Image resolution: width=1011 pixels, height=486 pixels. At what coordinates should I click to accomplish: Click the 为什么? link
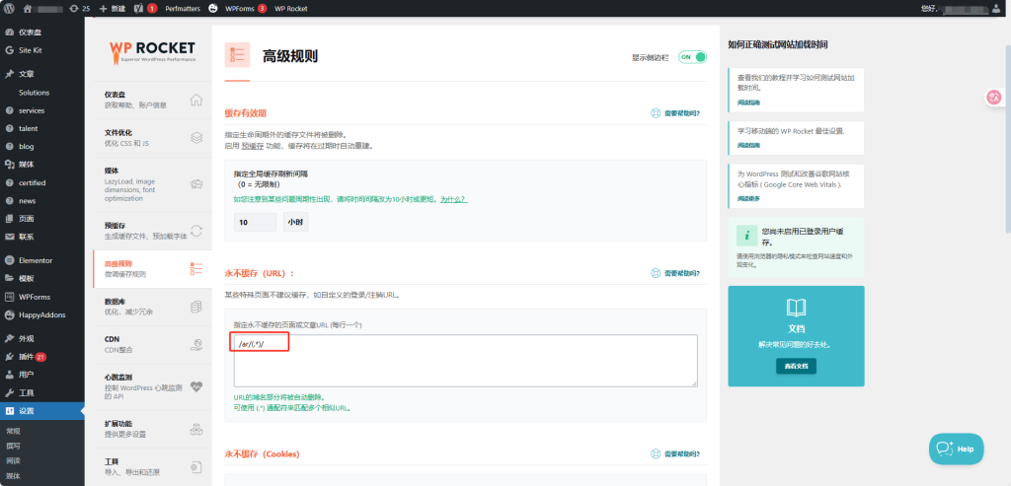pyautogui.click(x=453, y=199)
